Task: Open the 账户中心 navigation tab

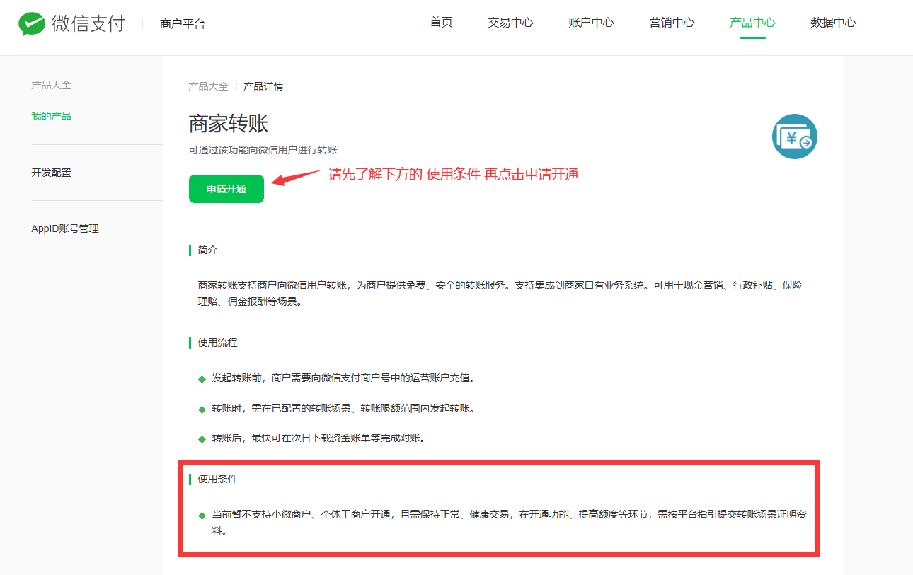Action: coord(591,22)
